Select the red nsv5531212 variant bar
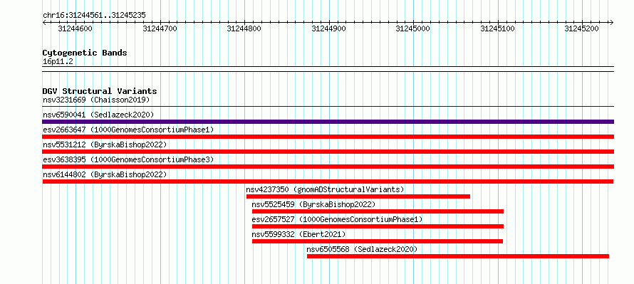The width and height of the screenshot is (634, 284). point(328,152)
